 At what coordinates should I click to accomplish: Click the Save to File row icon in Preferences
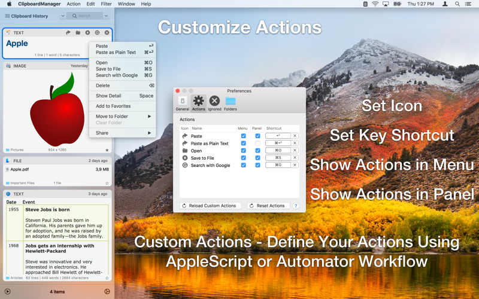click(x=185, y=158)
